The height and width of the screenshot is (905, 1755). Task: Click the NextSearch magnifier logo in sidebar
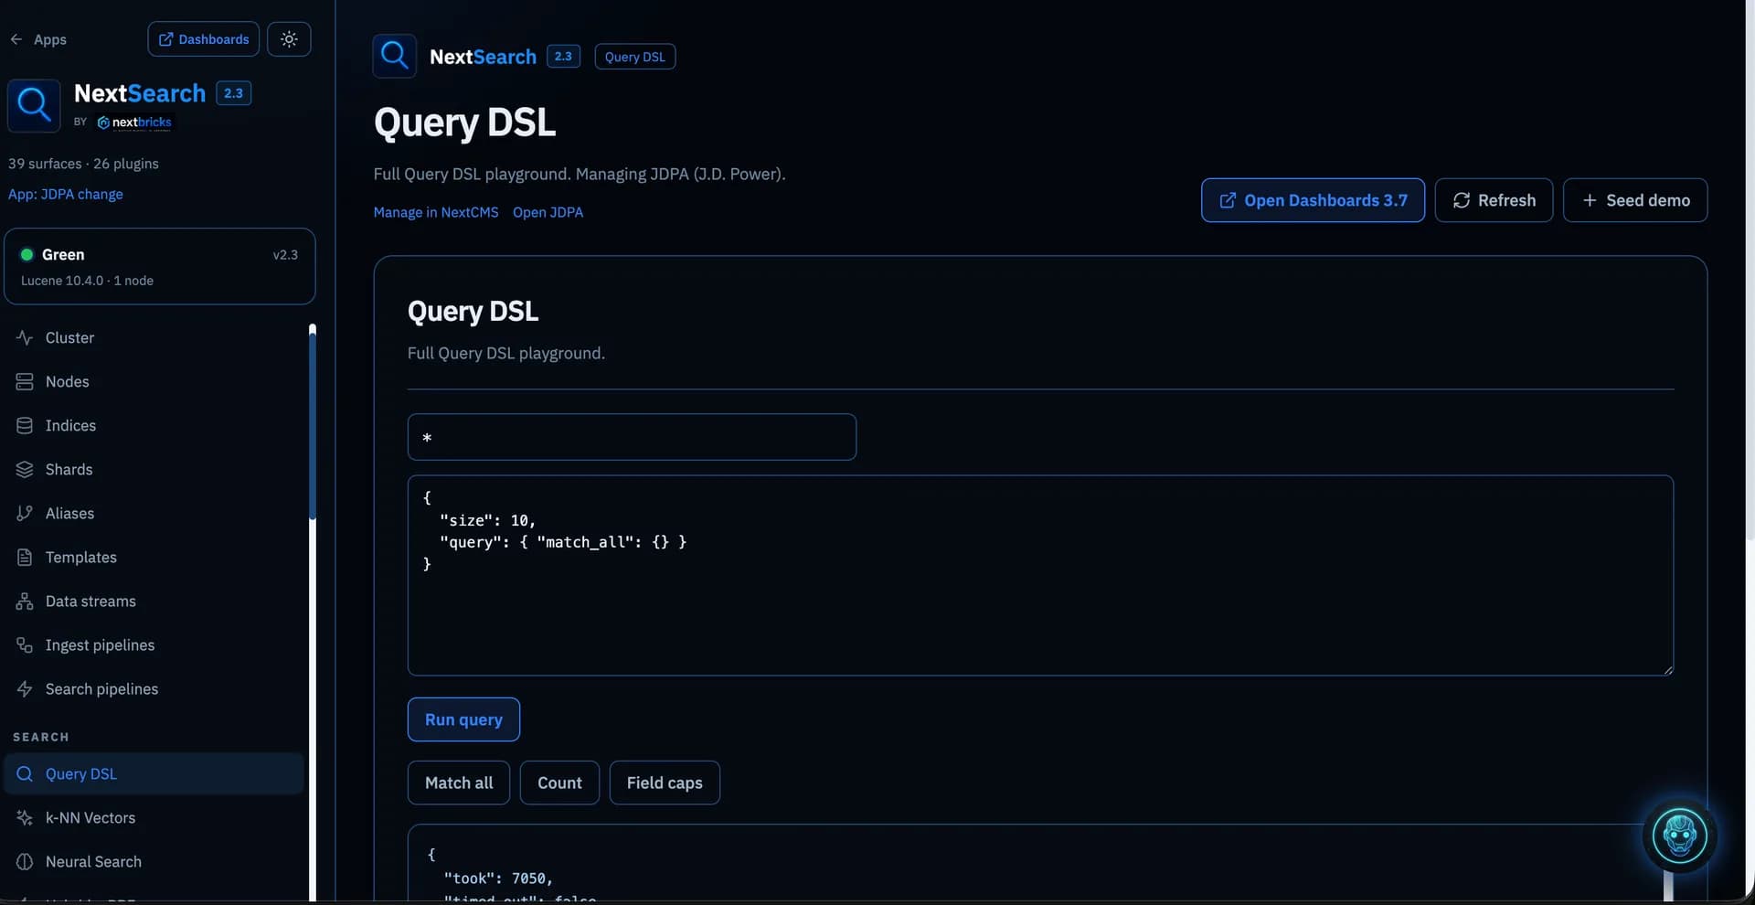tap(34, 105)
